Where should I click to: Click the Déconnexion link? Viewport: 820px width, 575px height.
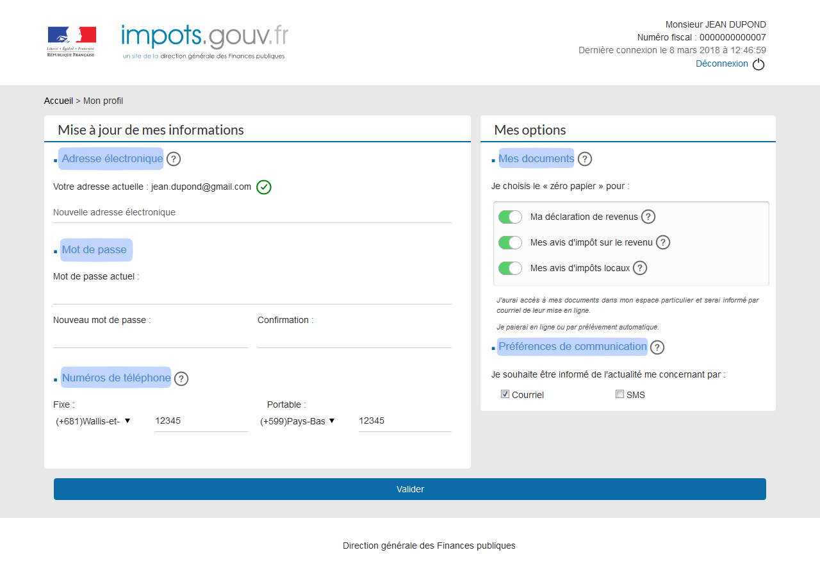pos(722,63)
